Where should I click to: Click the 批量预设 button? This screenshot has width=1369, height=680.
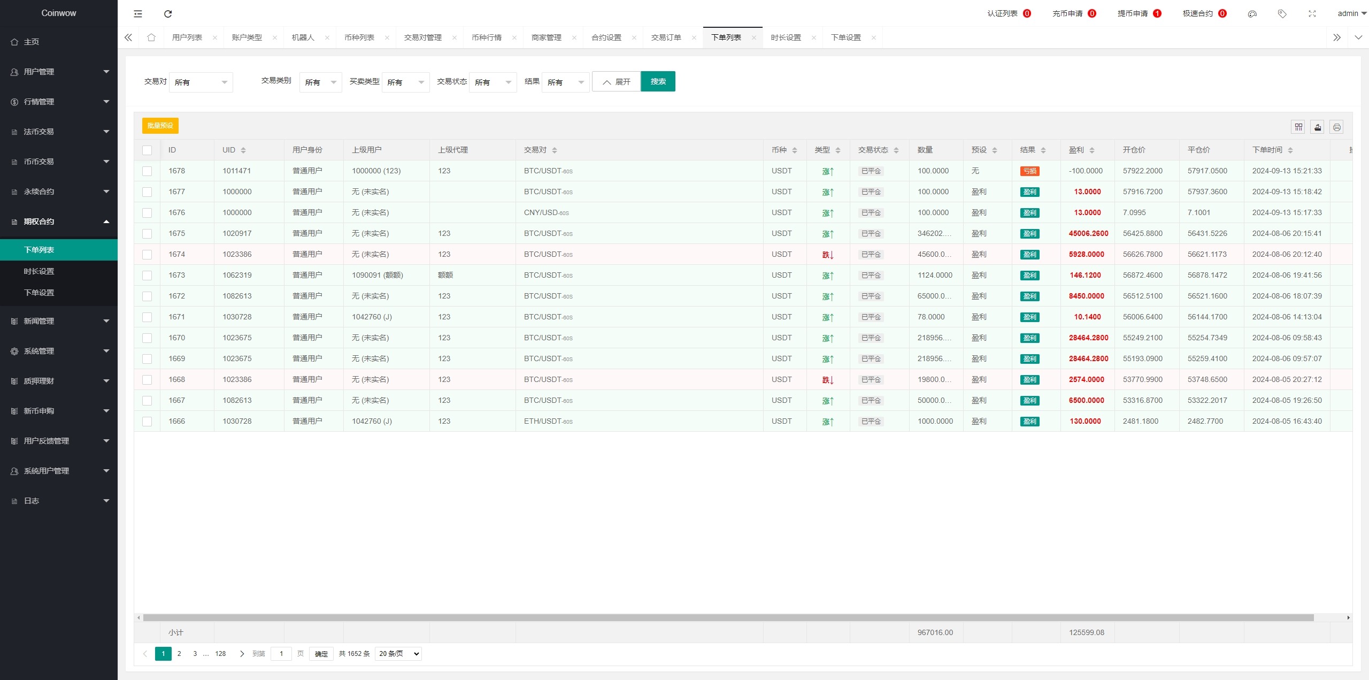pos(160,126)
